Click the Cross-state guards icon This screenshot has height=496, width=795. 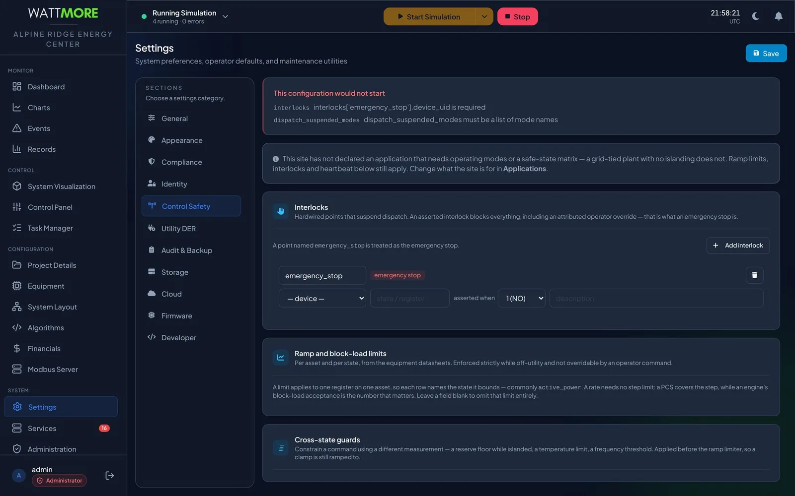[281, 448]
